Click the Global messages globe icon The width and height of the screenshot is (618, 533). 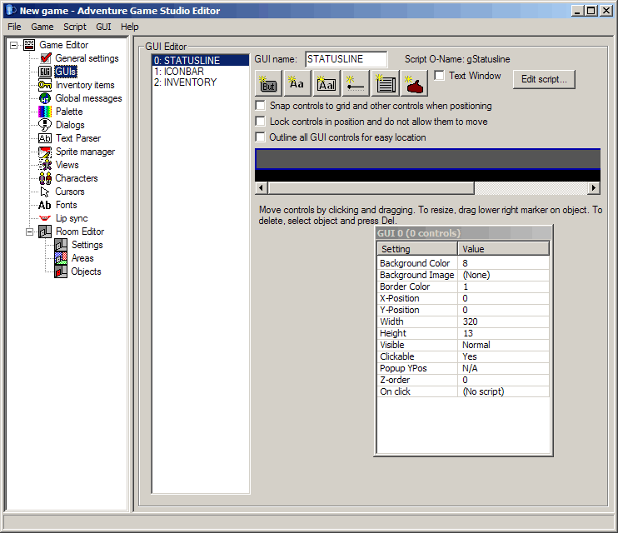click(45, 98)
